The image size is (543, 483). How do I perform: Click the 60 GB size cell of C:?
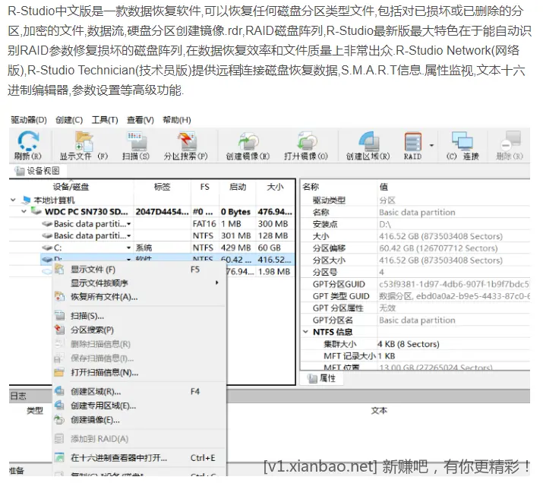point(270,248)
